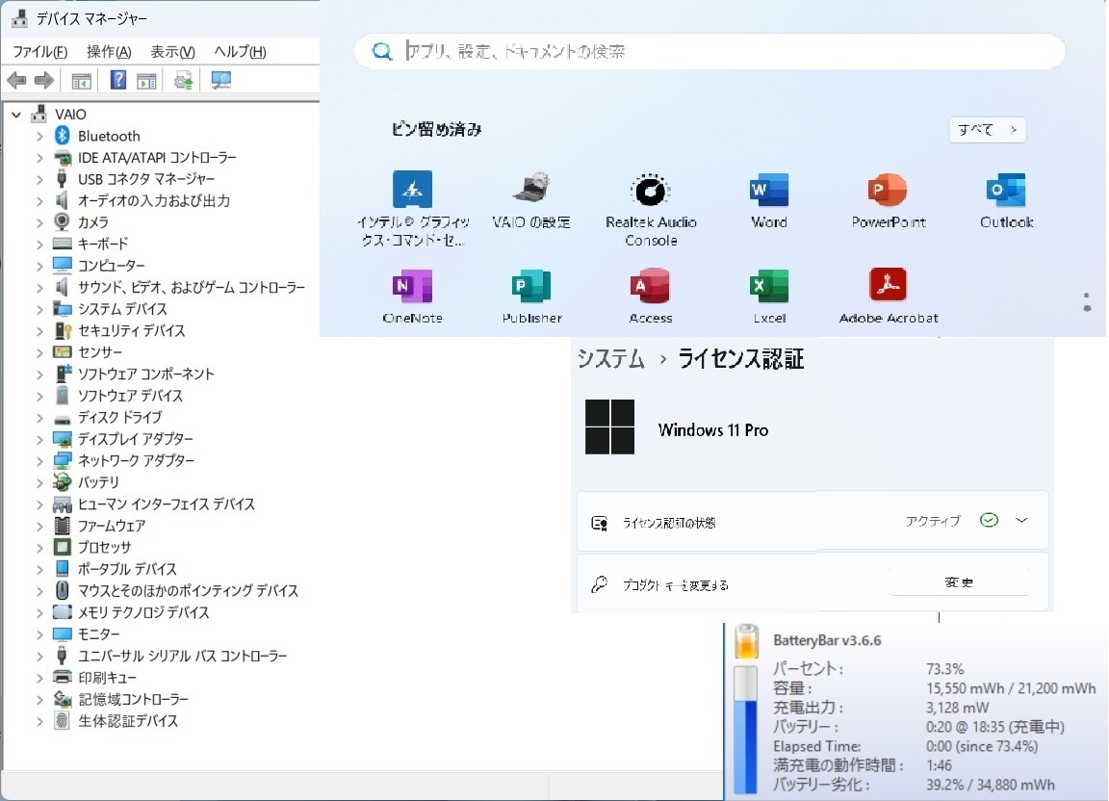Viewport: 1109px width, 801px height.
Task: Select the メモリ テクノロジ デバイス row
Action: click(x=143, y=612)
